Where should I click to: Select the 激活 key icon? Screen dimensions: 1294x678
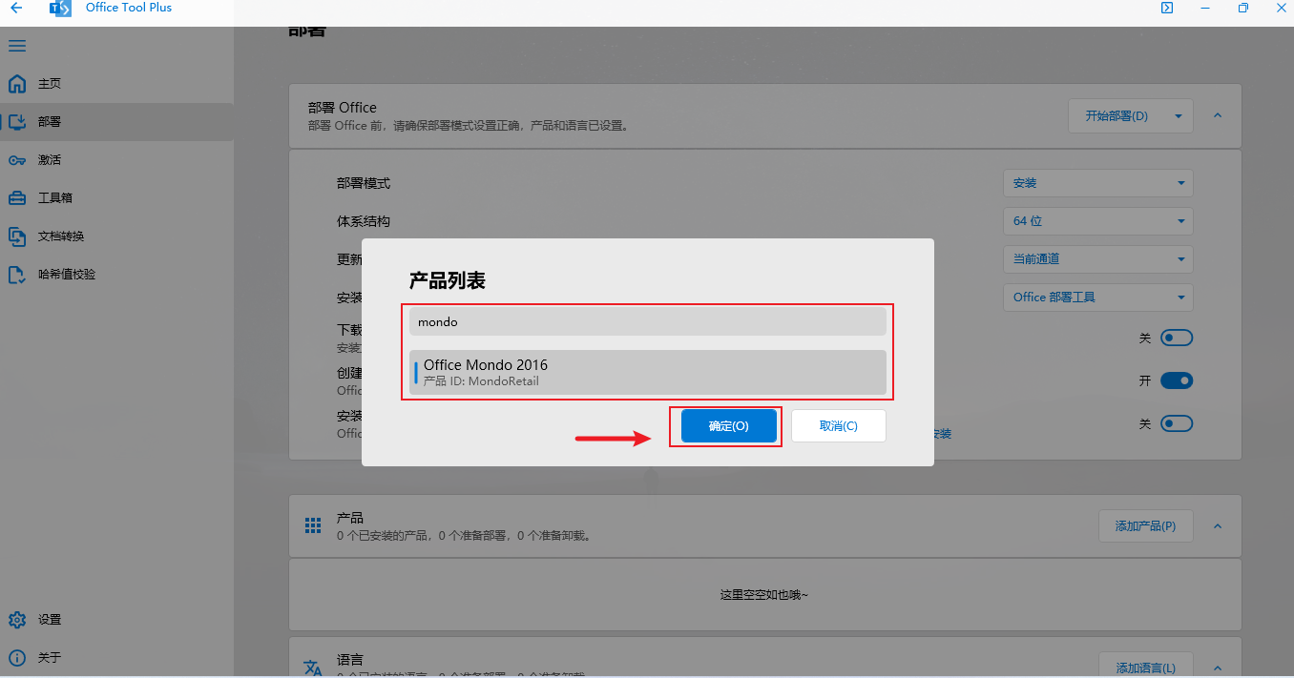tap(17, 160)
